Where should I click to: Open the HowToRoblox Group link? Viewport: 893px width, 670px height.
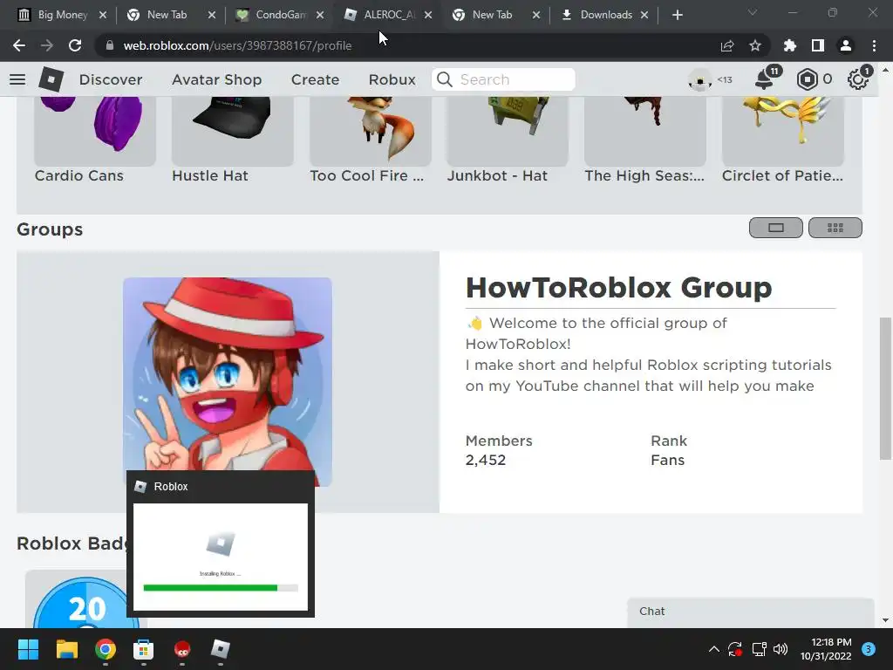point(618,287)
